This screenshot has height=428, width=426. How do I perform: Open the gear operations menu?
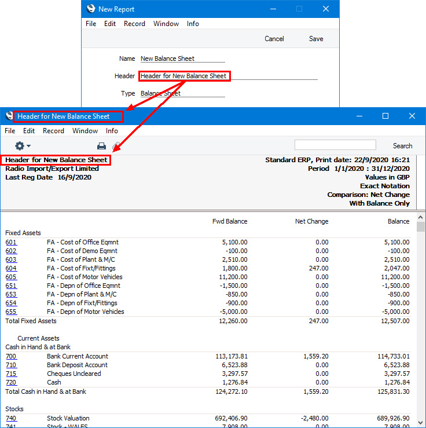click(x=23, y=146)
